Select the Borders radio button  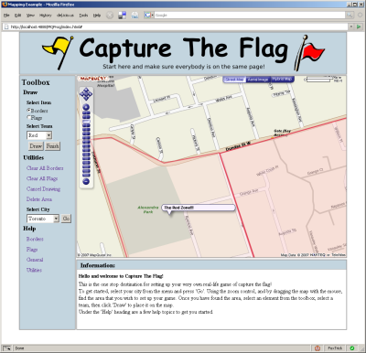pos(28,110)
